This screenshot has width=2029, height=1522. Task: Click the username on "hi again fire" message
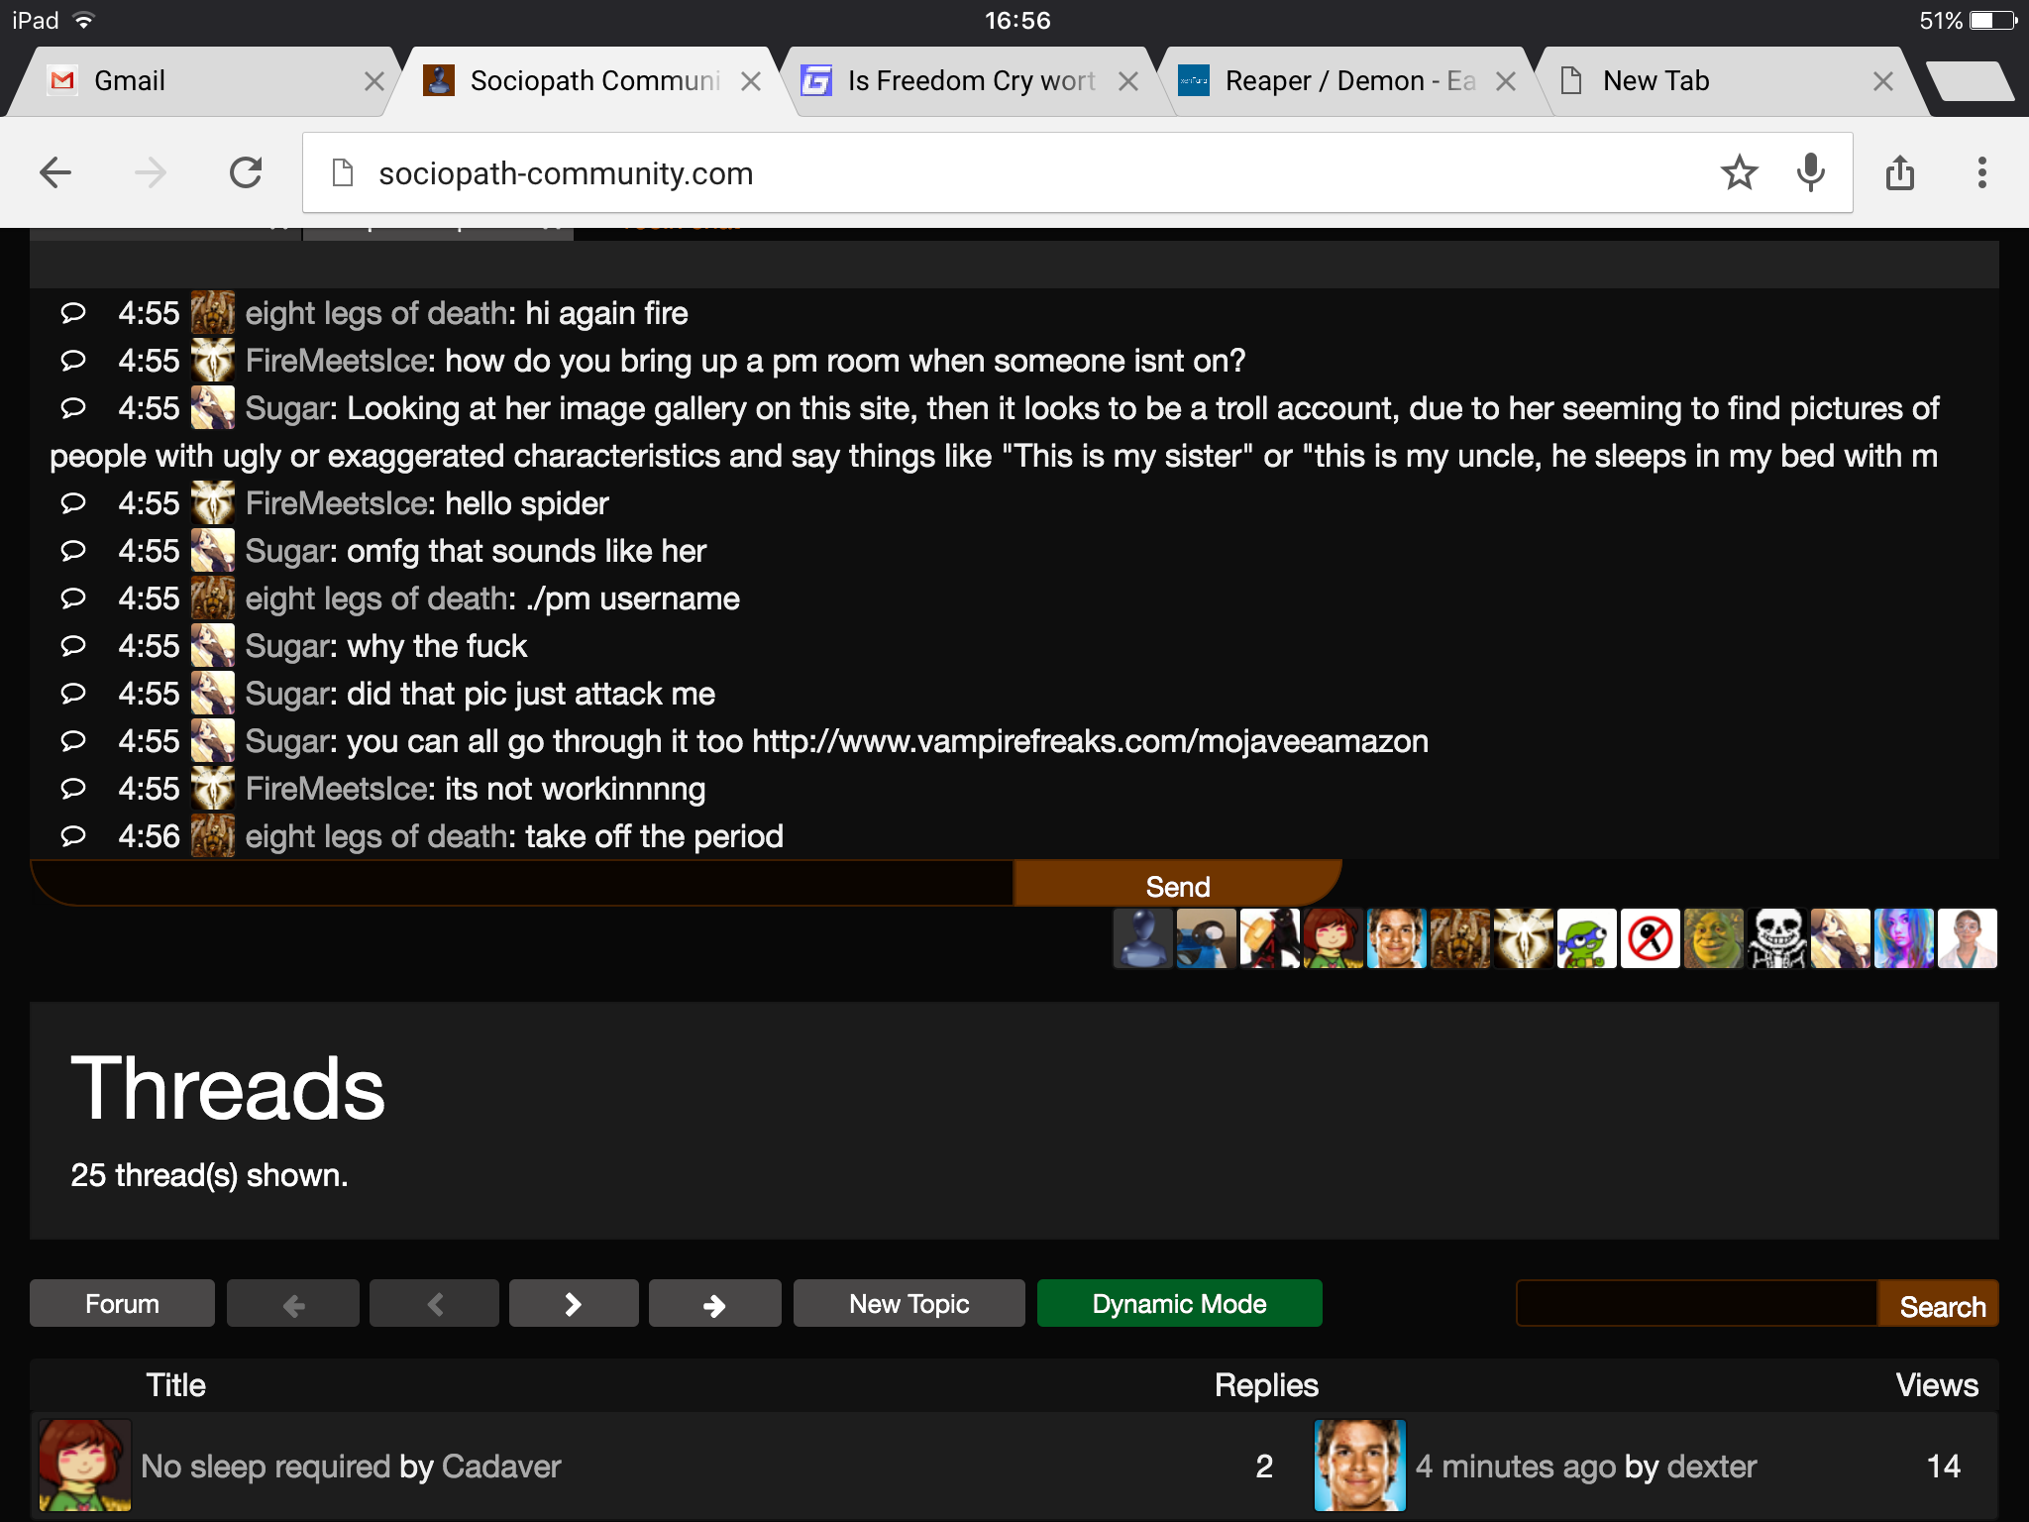click(376, 313)
